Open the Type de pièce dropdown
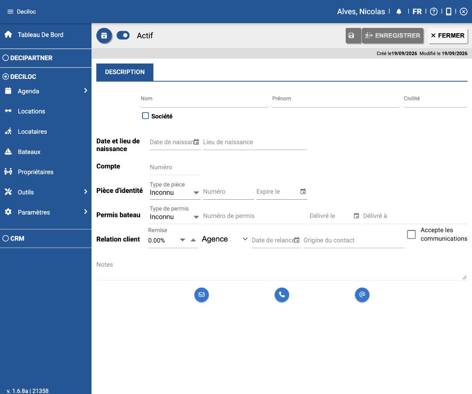Viewport: 472px width, 394px height. pyautogui.click(x=175, y=192)
